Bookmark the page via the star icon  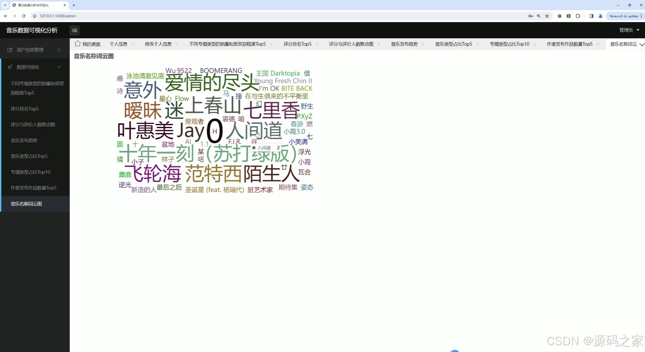[x=547, y=16]
